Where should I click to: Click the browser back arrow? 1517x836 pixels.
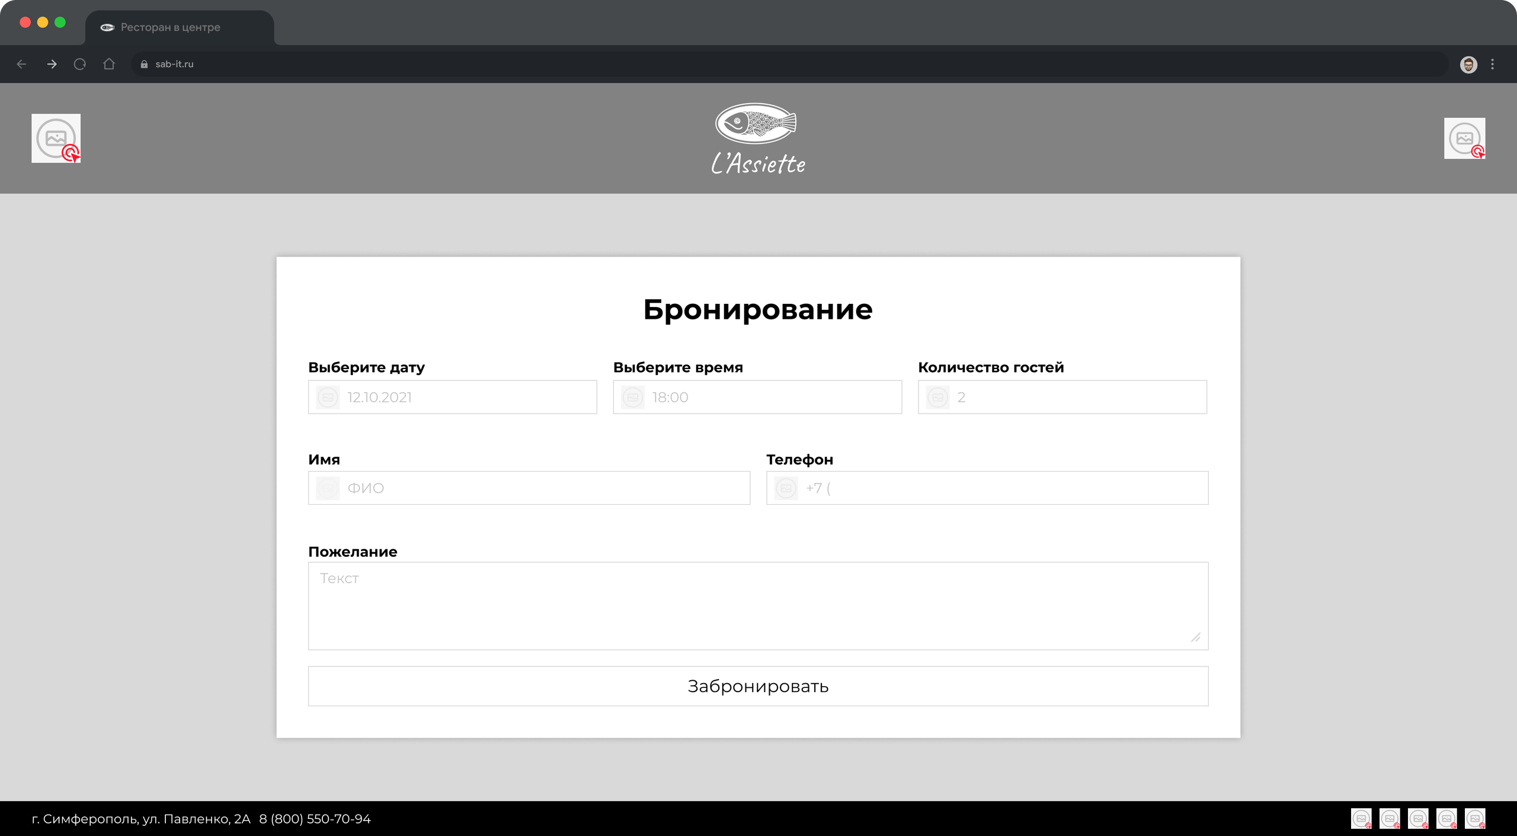click(x=22, y=64)
